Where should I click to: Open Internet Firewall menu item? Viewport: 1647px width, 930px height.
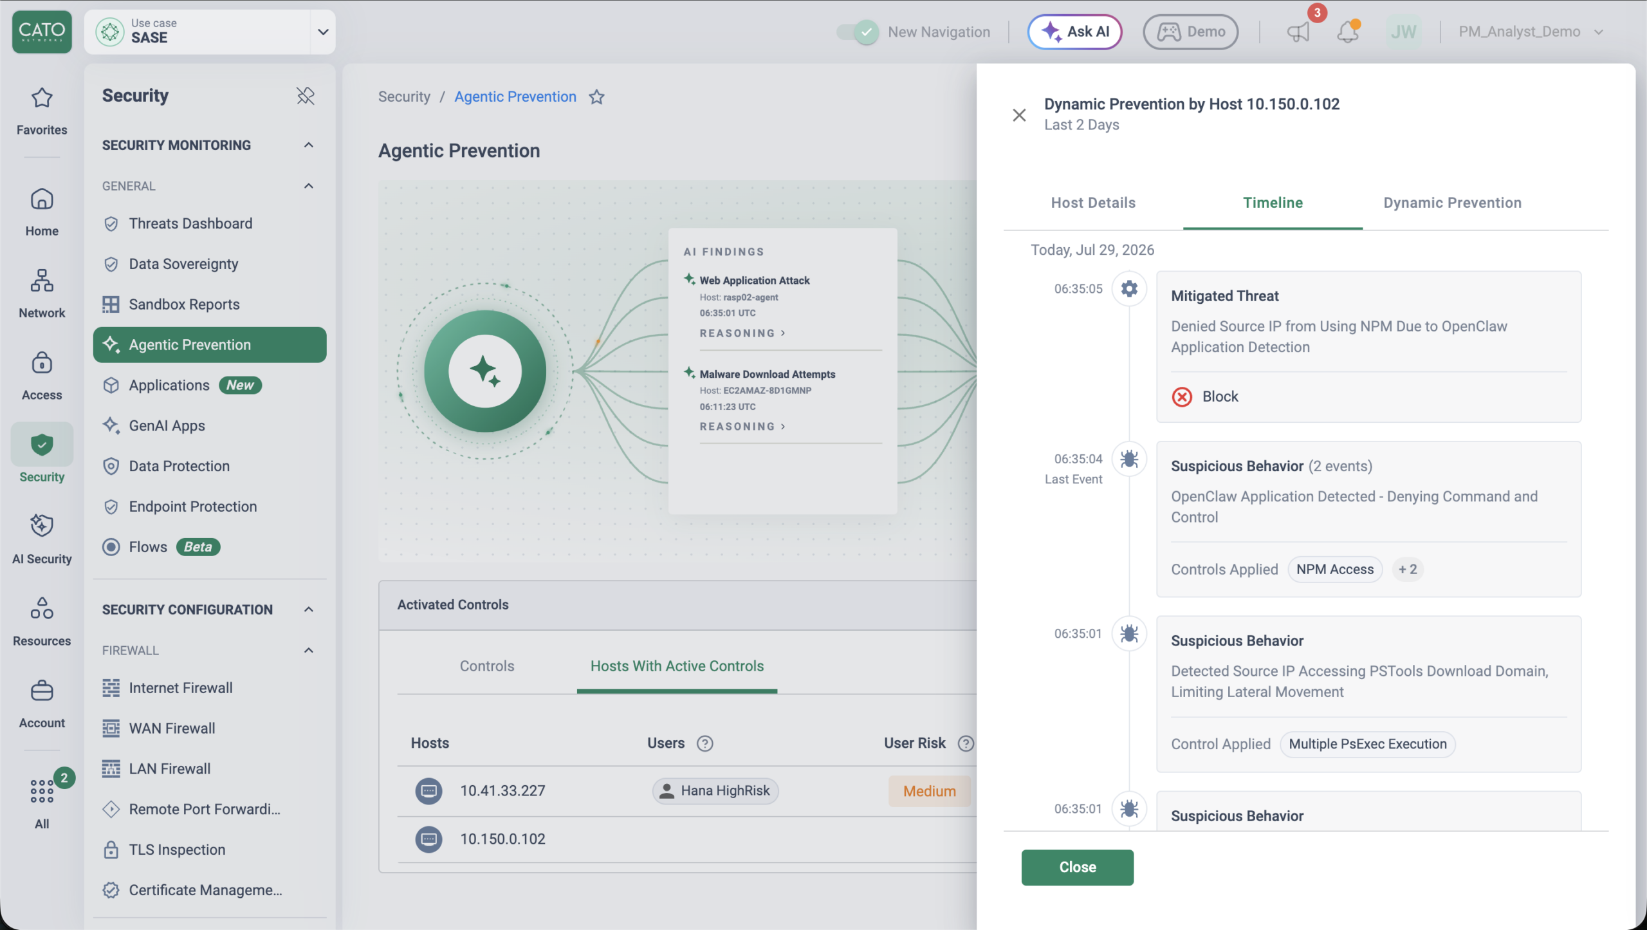210,688
